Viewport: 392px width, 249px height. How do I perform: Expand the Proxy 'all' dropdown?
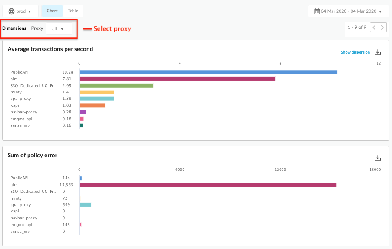[x=59, y=29]
